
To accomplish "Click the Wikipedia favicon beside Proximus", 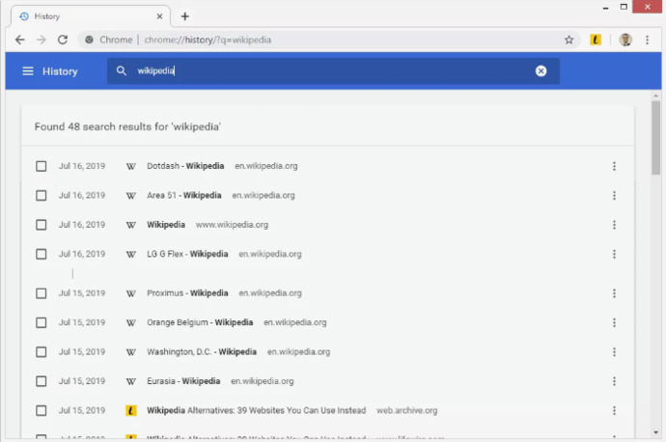I will [x=131, y=293].
